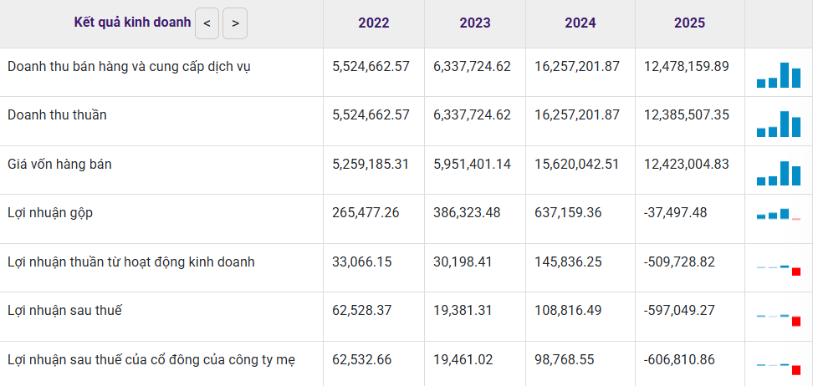Click the value 145,836.25
Screen dimensions: 813x386
pos(568,262)
